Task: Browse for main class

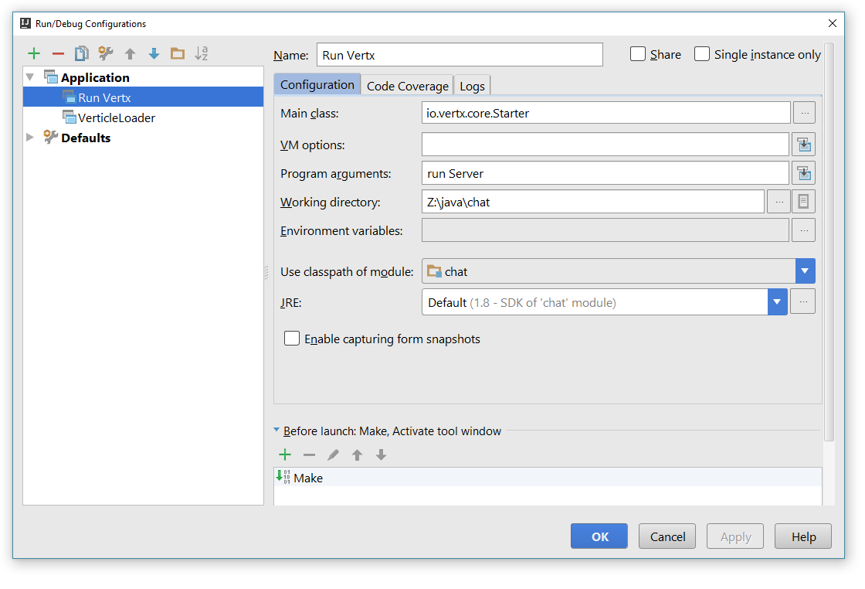Action: pyautogui.click(x=803, y=113)
